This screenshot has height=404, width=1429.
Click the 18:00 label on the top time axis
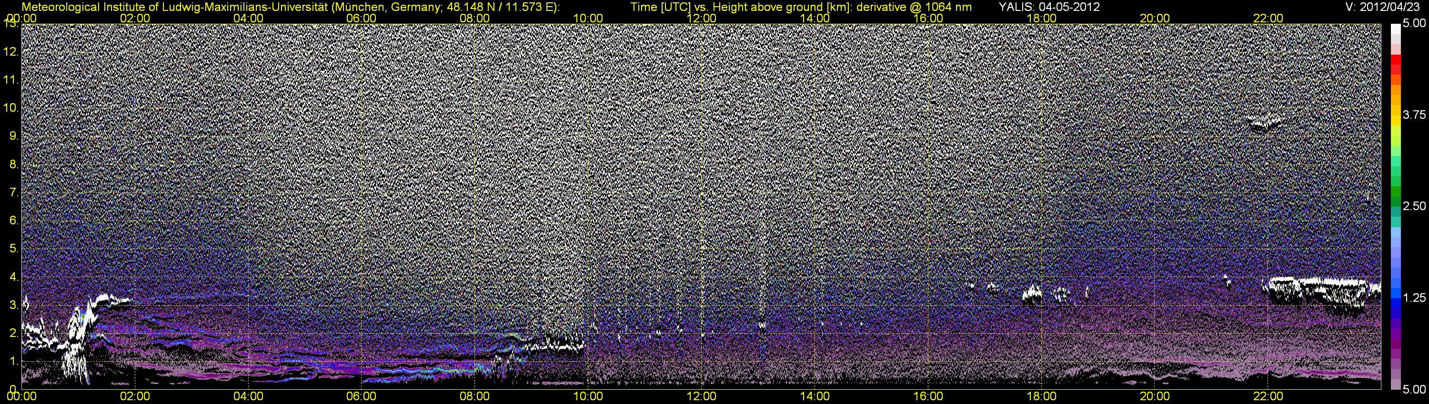click(1042, 18)
